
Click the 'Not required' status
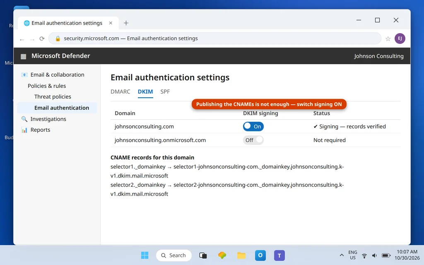[329, 140]
